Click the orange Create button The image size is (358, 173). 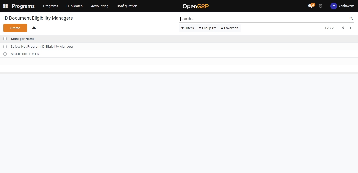15,28
